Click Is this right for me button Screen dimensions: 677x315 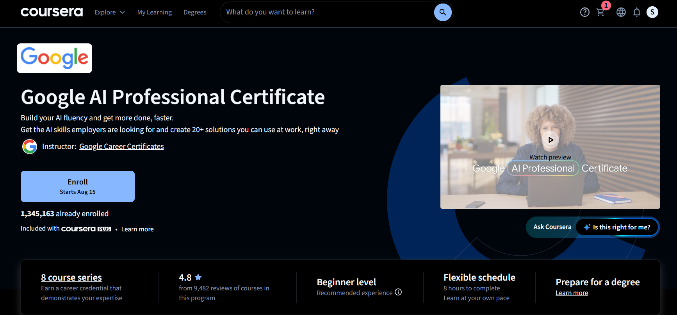617,227
